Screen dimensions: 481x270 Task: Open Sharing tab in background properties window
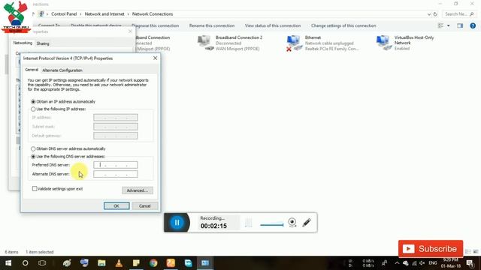click(x=43, y=43)
